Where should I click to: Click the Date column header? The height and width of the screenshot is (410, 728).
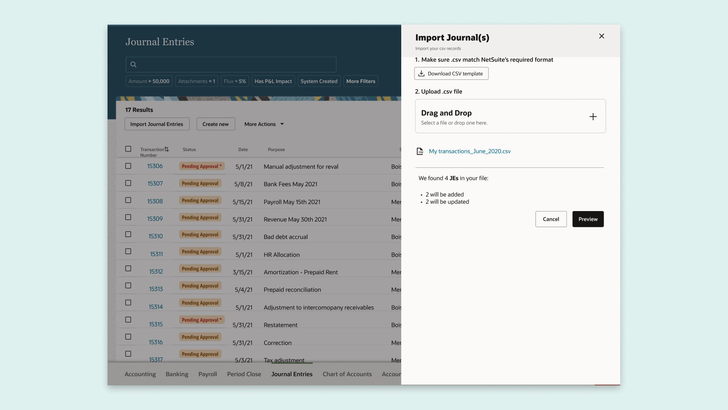tap(243, 150)
